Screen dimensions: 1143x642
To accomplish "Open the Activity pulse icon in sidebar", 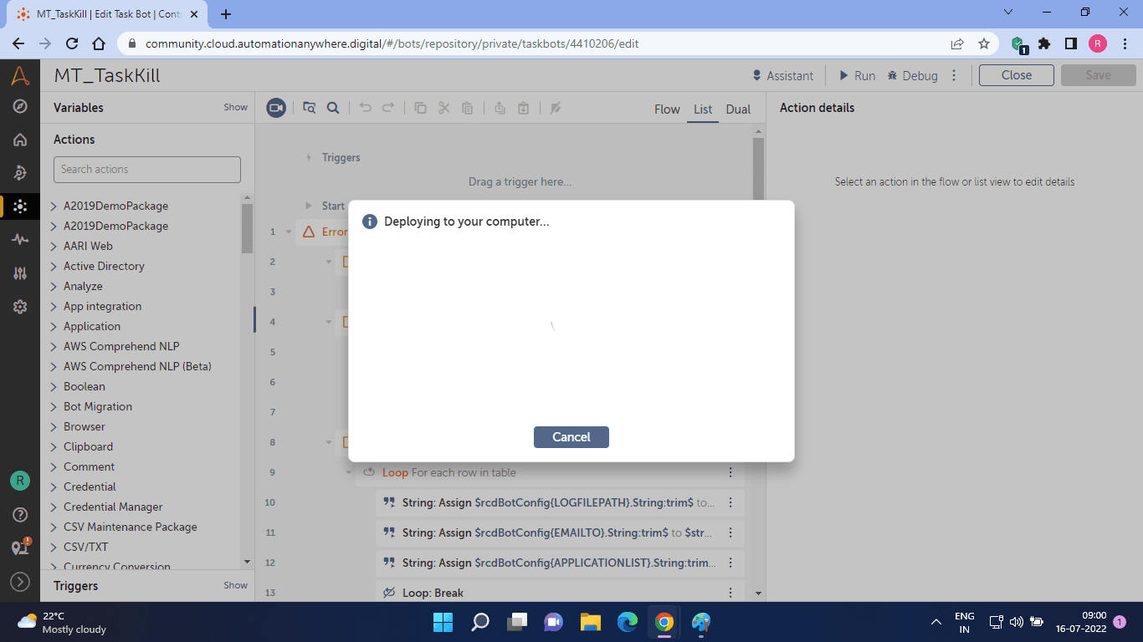I will pyautogui.click(x=20, y=239).
